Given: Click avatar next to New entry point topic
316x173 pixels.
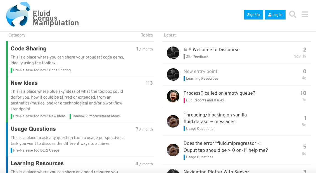Looking at the screenshot, I should tap(173, 75).
